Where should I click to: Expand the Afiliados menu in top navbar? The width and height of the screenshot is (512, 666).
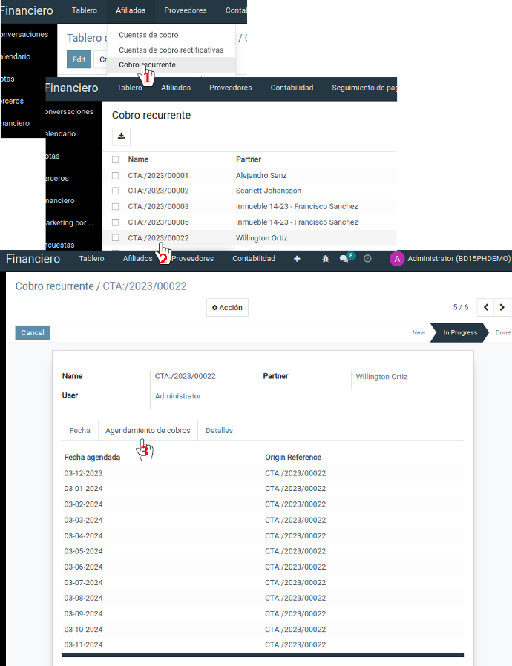pyautogui.click(x=131, y=10)
